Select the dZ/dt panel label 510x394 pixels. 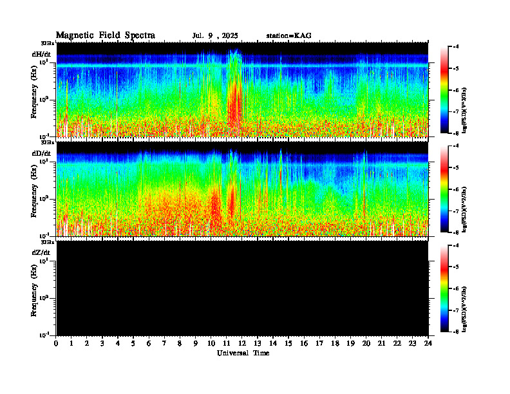coord(41,252)
